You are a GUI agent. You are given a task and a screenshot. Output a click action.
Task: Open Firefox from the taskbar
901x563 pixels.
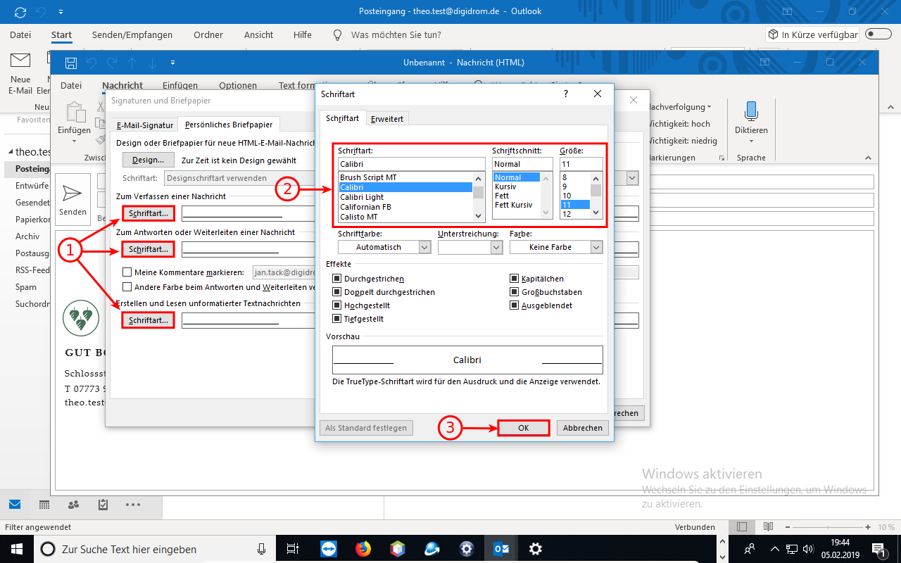[x=363, y=548]
